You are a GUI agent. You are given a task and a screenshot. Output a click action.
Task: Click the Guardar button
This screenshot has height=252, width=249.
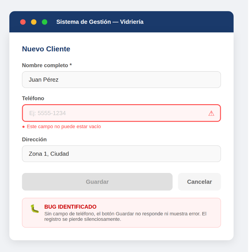98,182
